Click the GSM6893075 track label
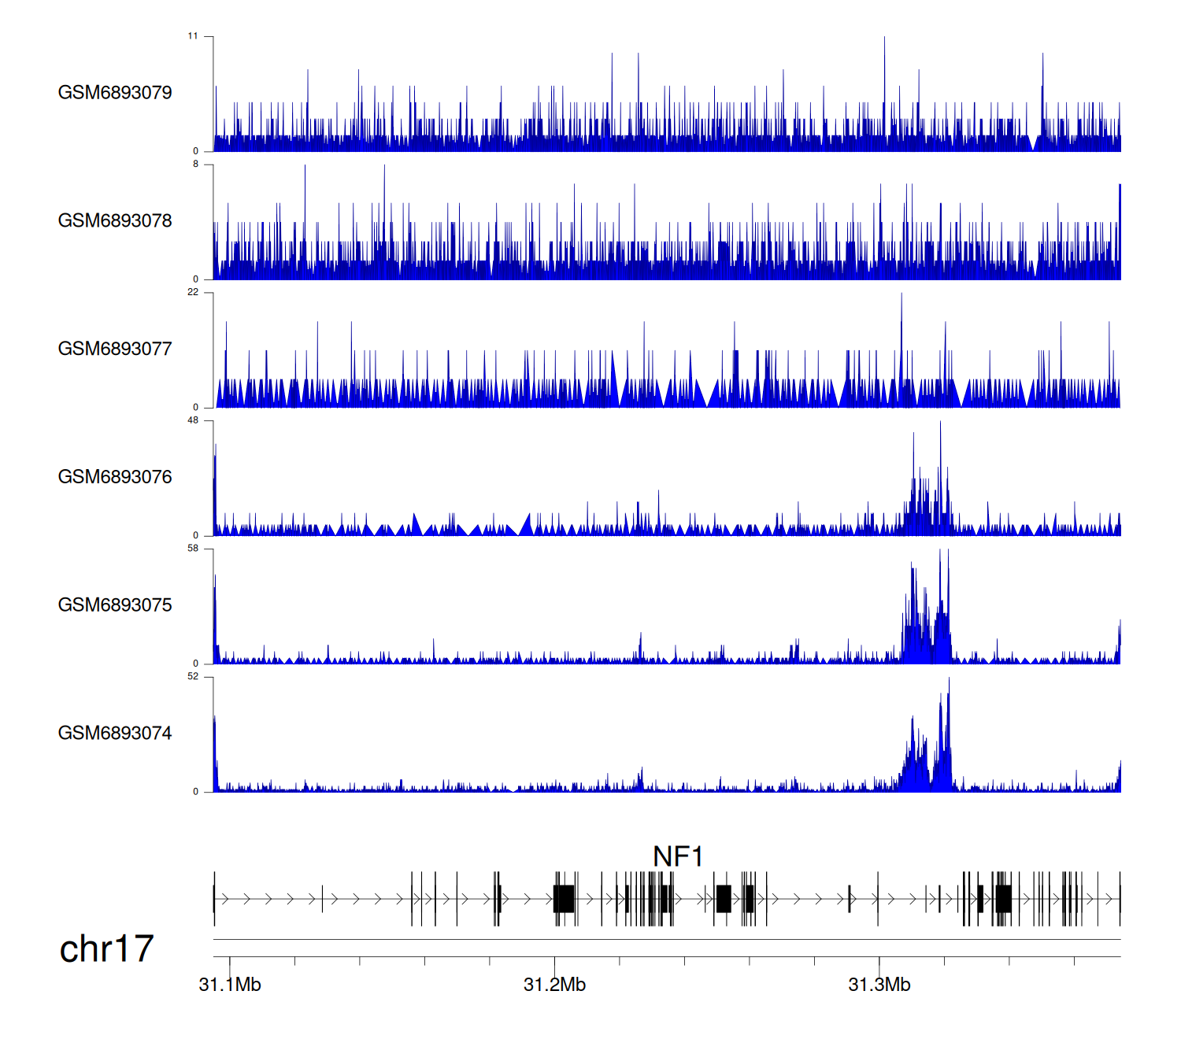This screenshot has width=1181, height=1039. 115,605
